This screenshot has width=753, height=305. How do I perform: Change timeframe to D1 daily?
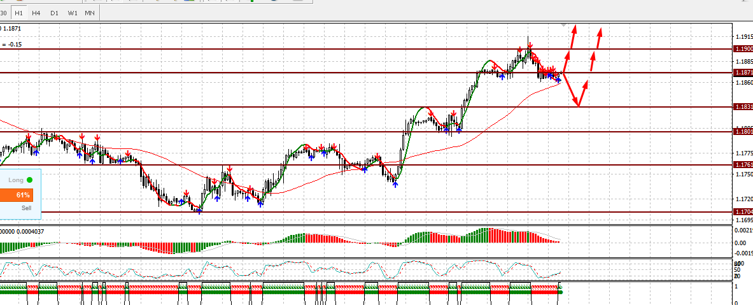pos(55,12)
